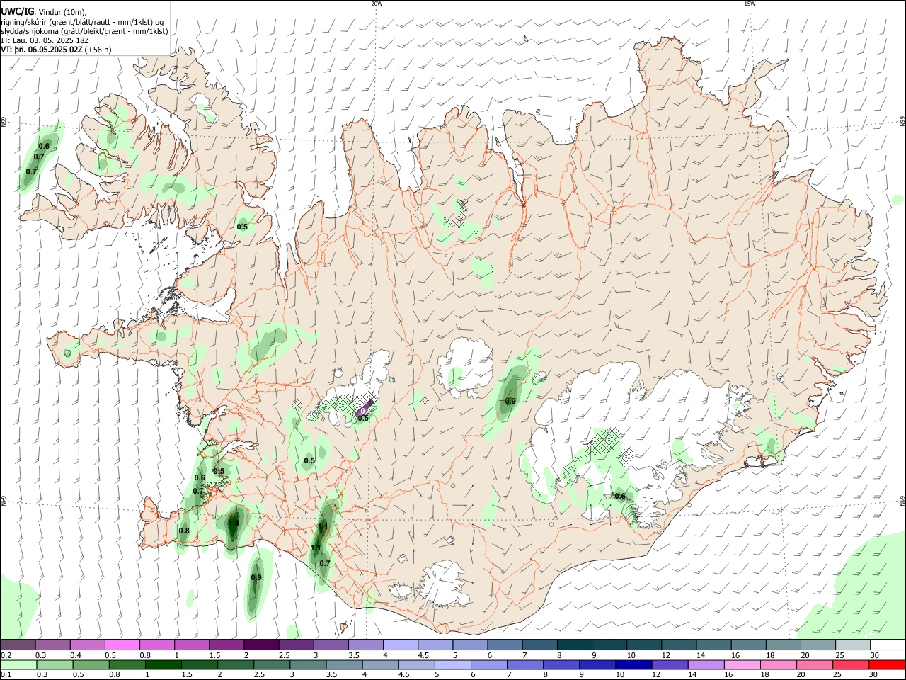
Task: Pick the medium green 0.5 swatch in lower legend
Action: tap(90, 665)
